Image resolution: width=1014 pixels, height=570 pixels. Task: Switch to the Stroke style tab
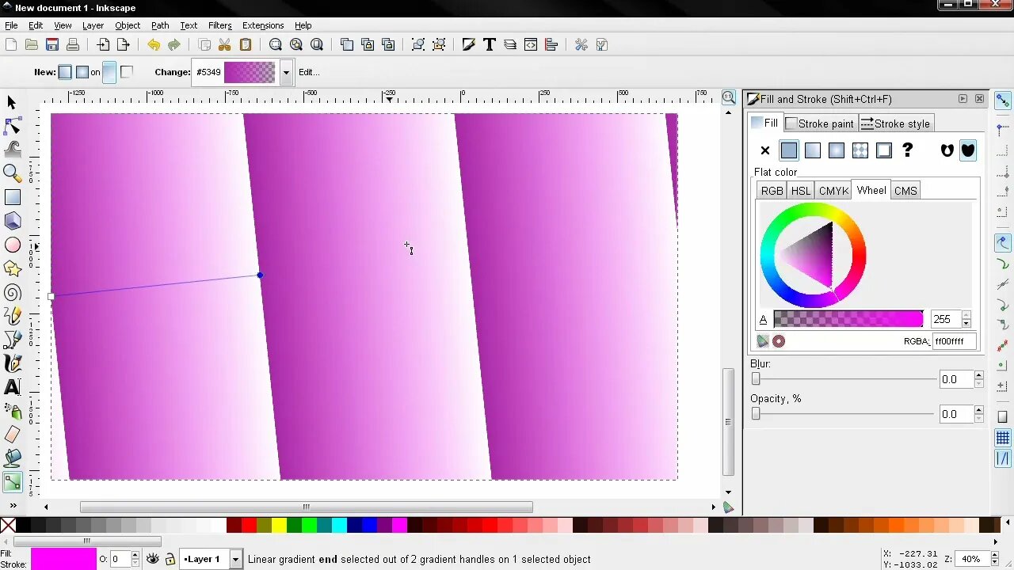(895, 123)
